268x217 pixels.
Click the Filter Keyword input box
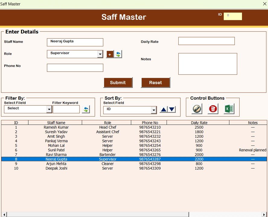click(66, 109)
